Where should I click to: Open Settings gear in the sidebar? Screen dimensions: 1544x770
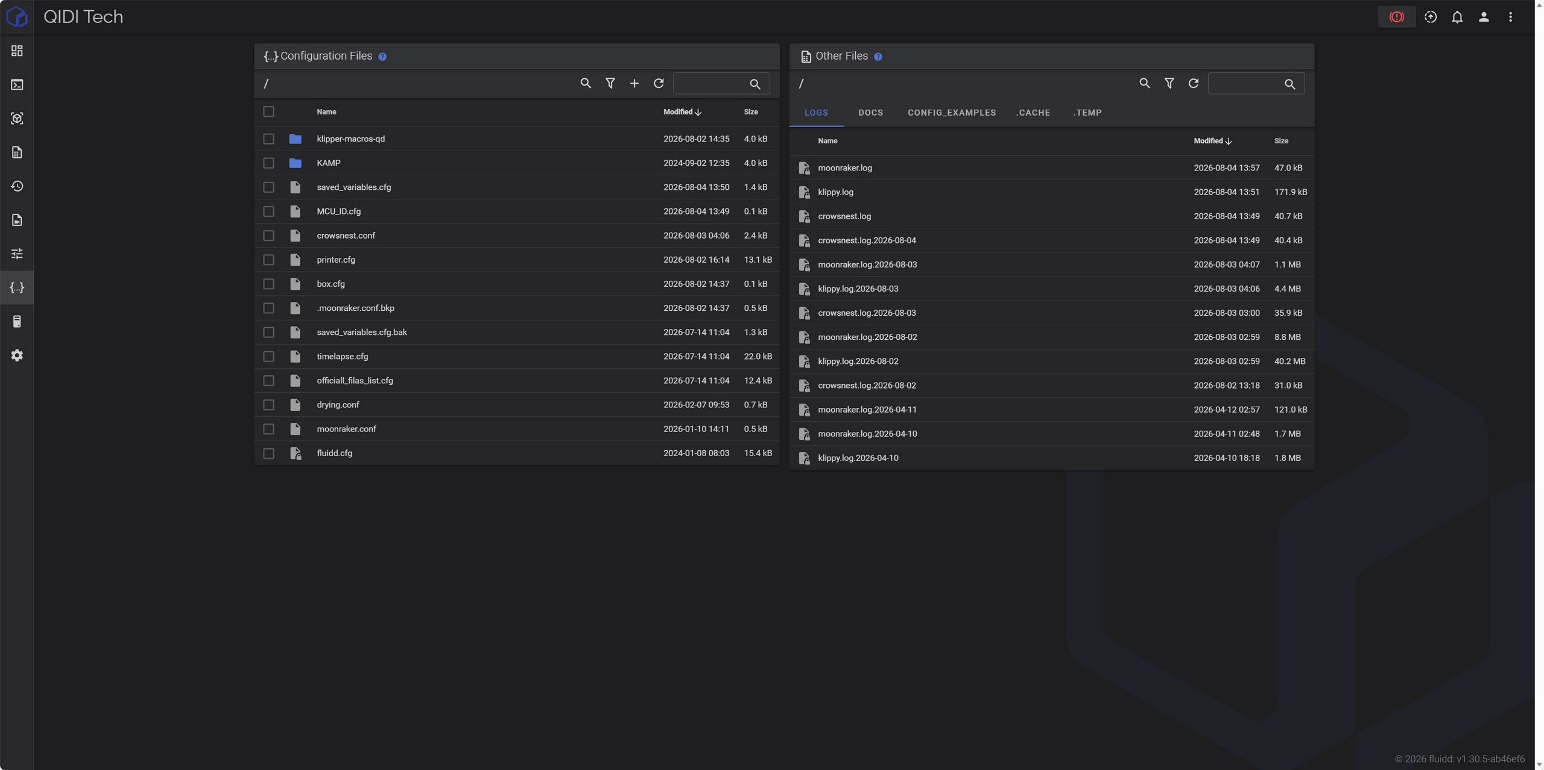(x=17, y=355)
